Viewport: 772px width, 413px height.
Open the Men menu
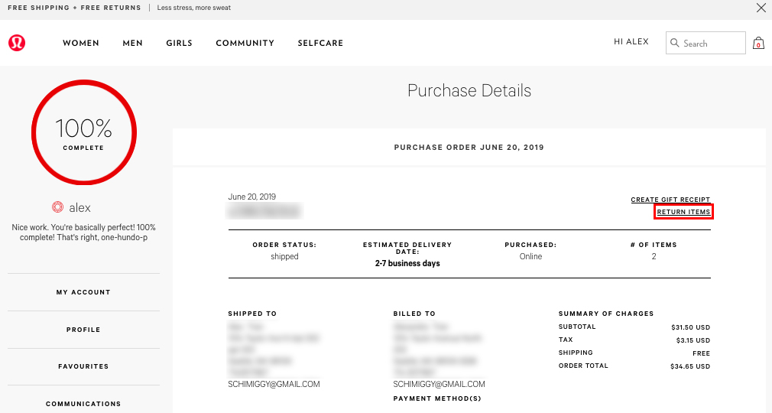pyautogui.click(x=132, y=43)
